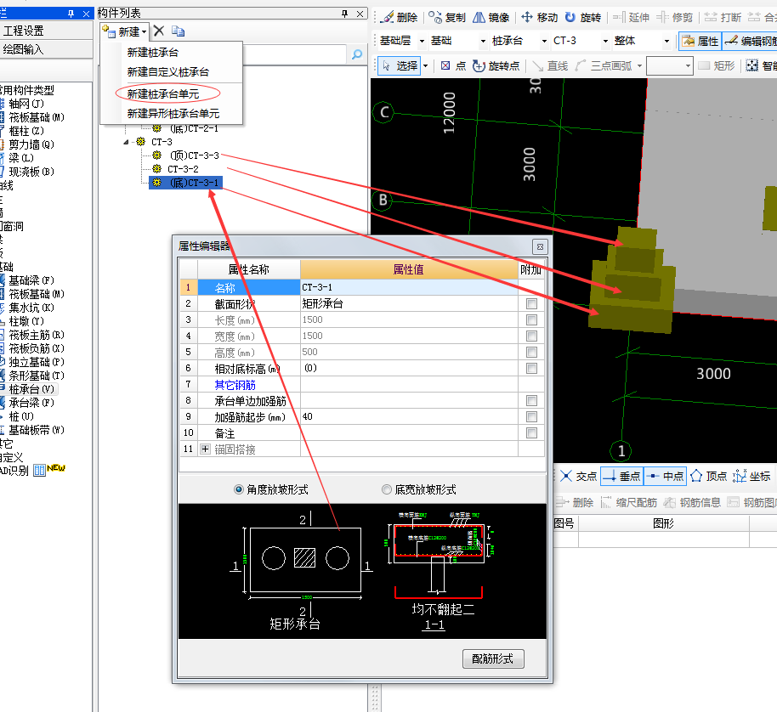Check 附加 box for 宽度(mm) row
777x712 pixels.
point(531,336)
